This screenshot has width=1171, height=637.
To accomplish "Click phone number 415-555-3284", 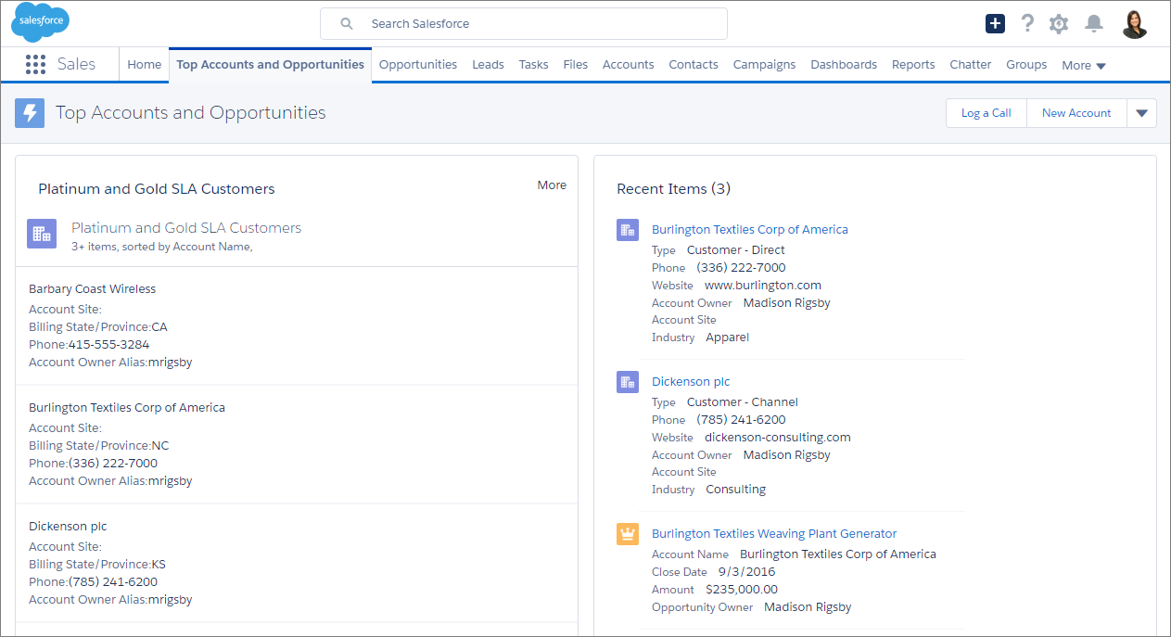I will point(108,345).
